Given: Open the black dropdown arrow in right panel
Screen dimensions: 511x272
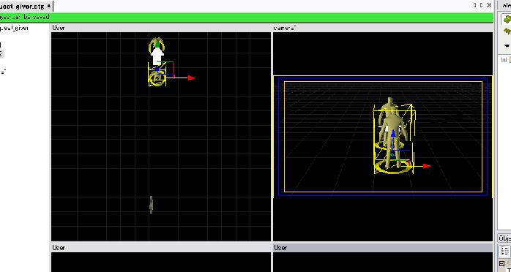Looking at the screenshot, I should pos(507,46).
